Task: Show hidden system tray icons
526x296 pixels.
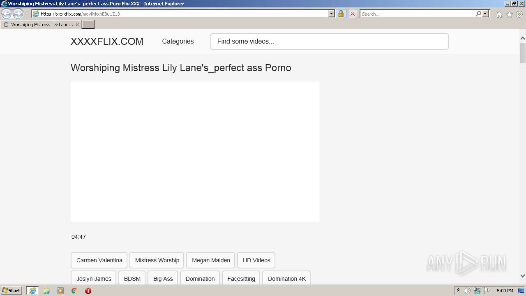Action: [458, 291]
